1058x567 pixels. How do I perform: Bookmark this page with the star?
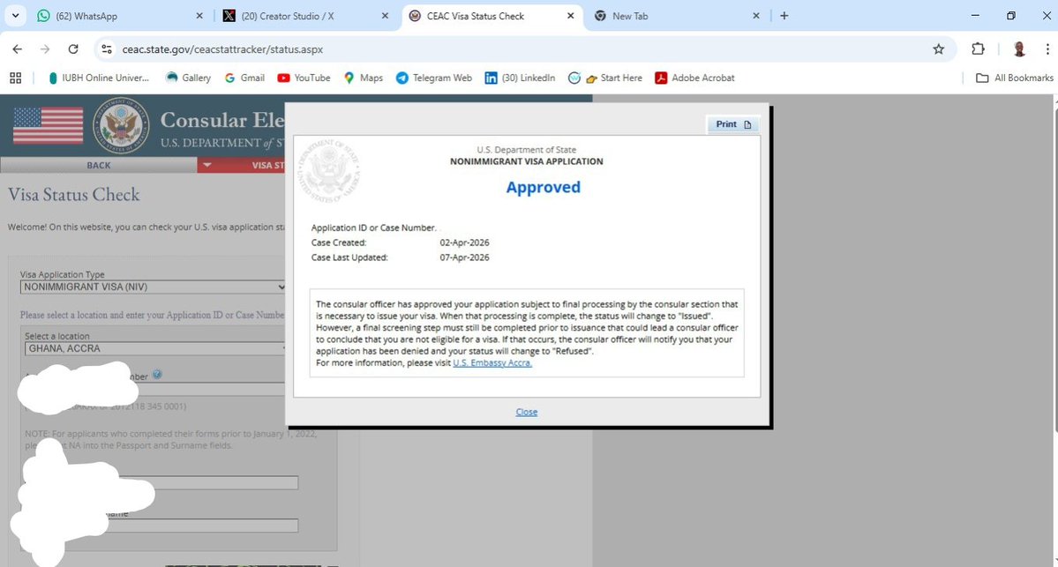(x=939, y=49)
